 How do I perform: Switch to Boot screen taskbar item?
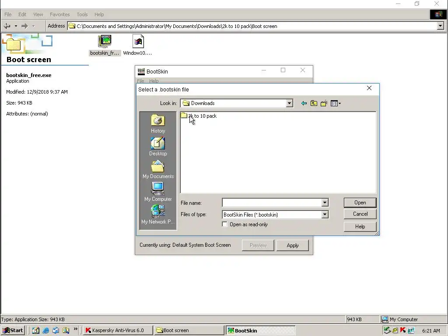[189, 330]
